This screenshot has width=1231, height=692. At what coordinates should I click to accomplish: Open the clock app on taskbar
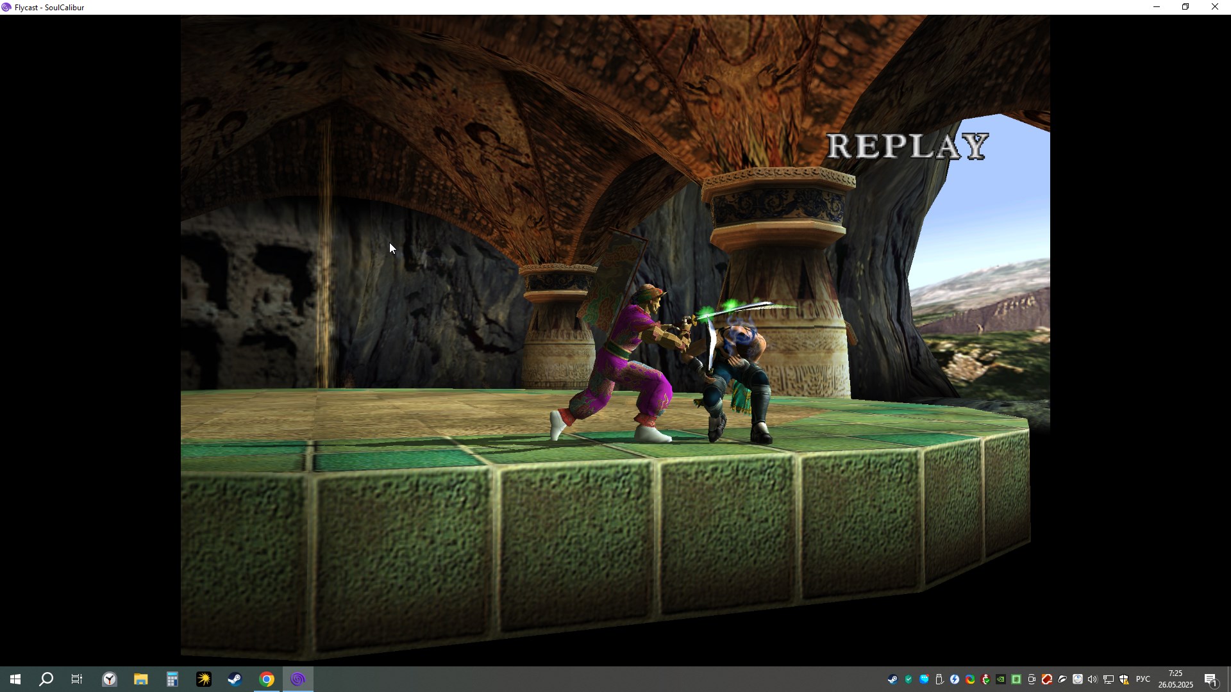[110, 679]
